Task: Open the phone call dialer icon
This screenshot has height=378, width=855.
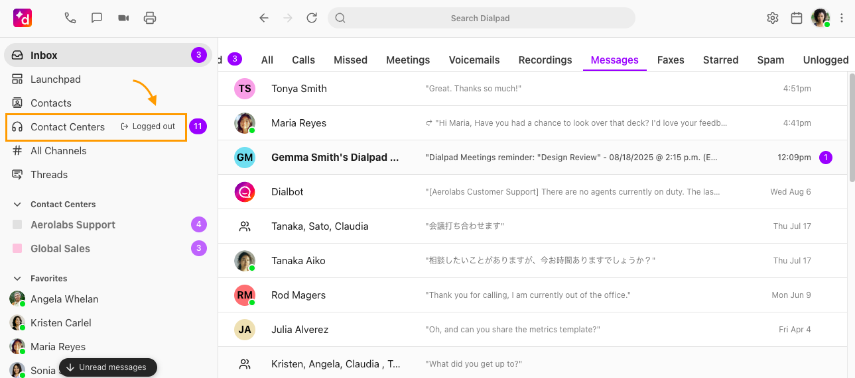Action: [70, 18]
